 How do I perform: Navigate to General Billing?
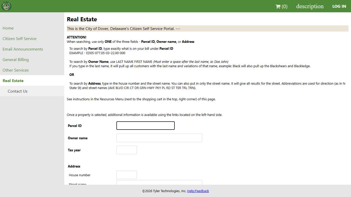click(x=16, y=60)
